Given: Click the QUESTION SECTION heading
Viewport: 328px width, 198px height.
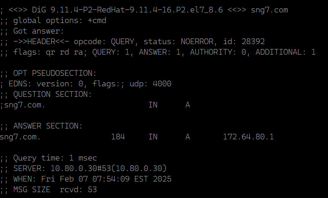Looking at the screenshot, I should [x=52, y=94].
